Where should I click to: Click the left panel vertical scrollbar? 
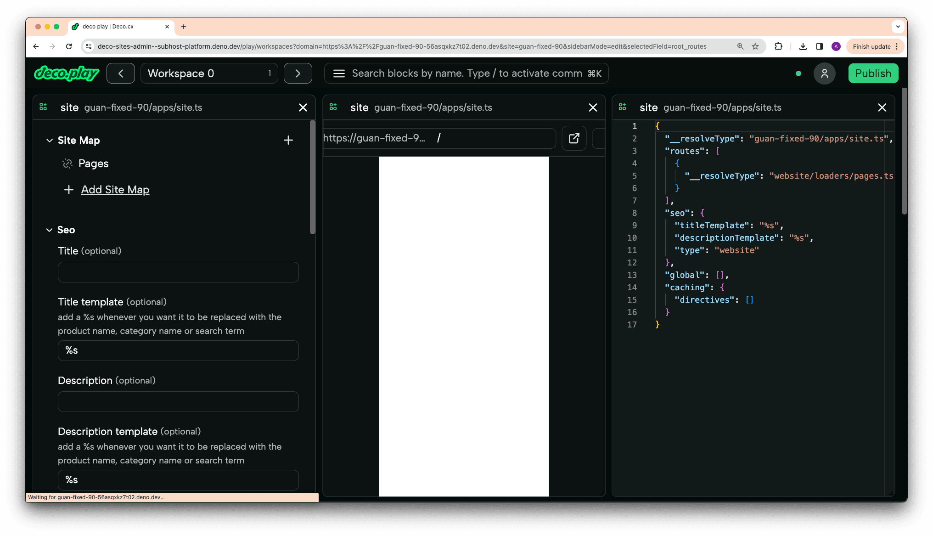click(x=313, y=177)
